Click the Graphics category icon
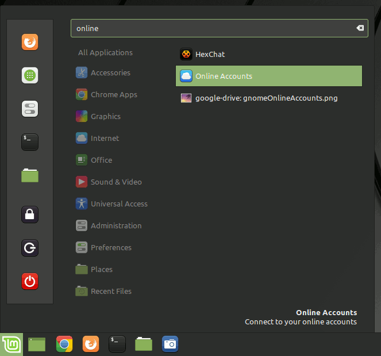The height and width of the screenshot is (356, 381). [x=82, y=116]
